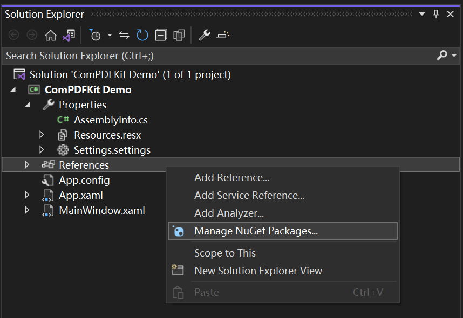Choose Add Reference from the context menu
Viewport: 463px width, 318px height.
[x=231, y=177]
